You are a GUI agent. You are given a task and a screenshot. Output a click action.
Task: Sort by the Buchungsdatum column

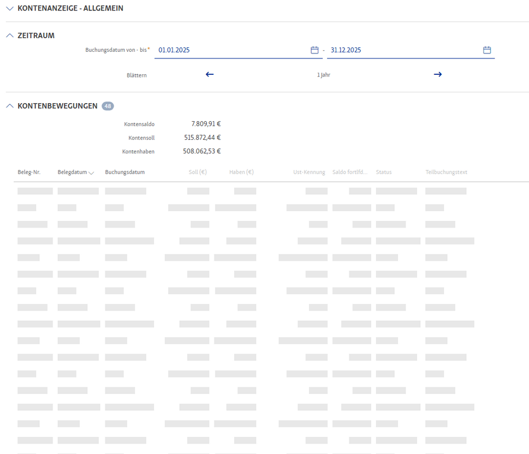(x=124, y=172)
